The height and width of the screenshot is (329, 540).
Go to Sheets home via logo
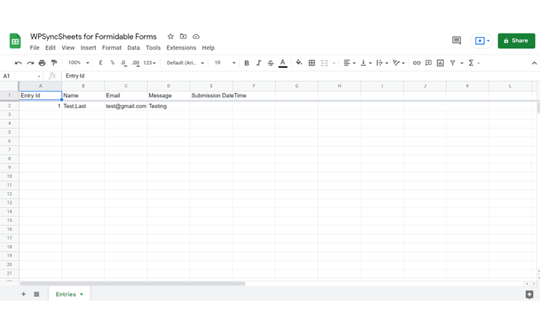point(14,41)
